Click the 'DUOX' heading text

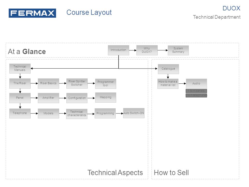(231, 8)
